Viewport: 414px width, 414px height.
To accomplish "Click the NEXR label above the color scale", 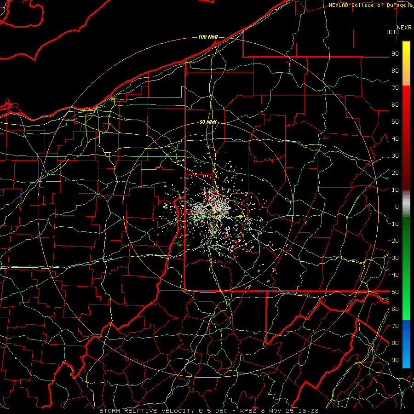I will coord(404,28).
